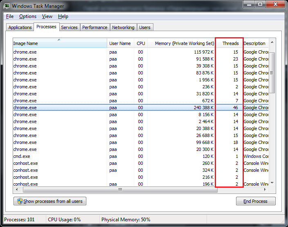Sort by Memory (Private Working Set) header
The width and height of the screenshot is (288, 227).
(181, 43)
